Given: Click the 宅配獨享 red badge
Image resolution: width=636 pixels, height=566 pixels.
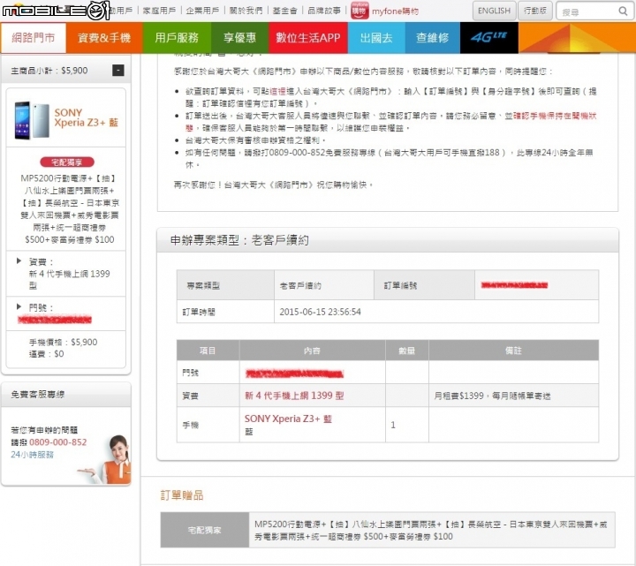Looking at the screenshot, I should [x=67, y=162].
